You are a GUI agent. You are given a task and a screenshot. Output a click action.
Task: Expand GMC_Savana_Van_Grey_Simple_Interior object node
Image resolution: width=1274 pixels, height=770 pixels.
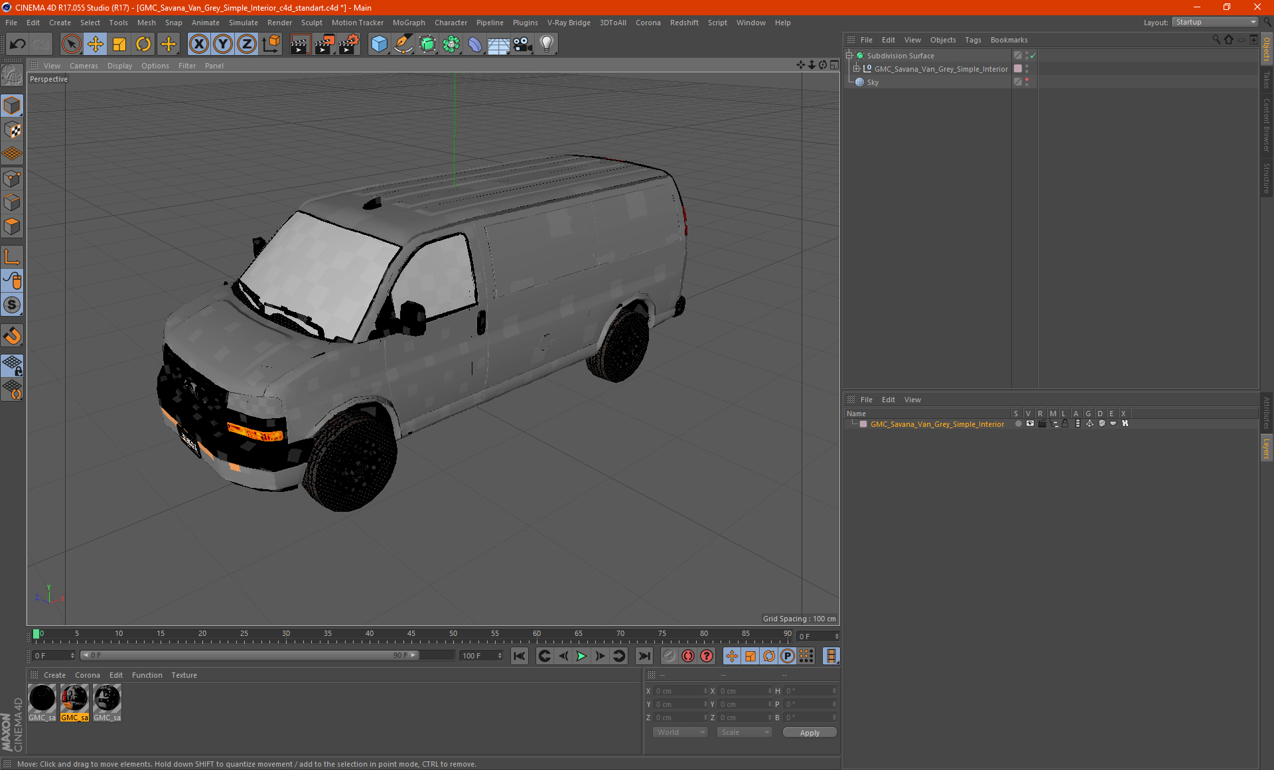(x=856, y=69)
